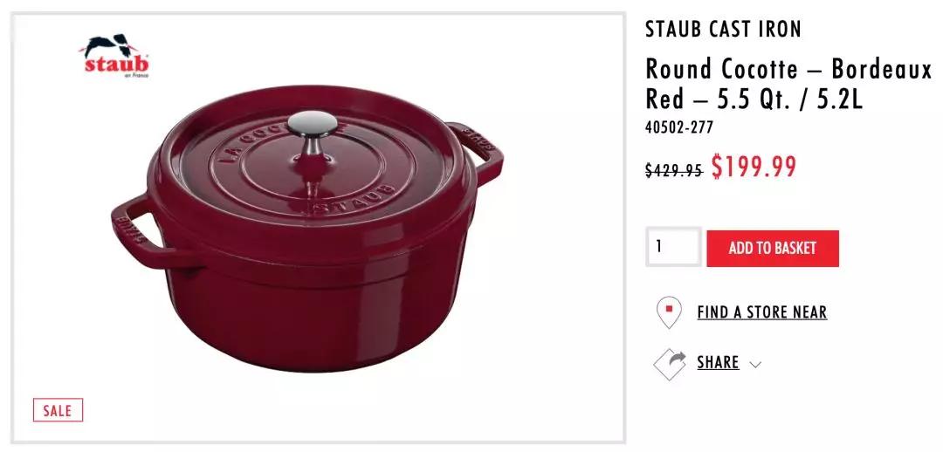Select the Round Cocotte Bordeaux Red title
The height and width of the screenshot is (452, 943).
point(788,84)
